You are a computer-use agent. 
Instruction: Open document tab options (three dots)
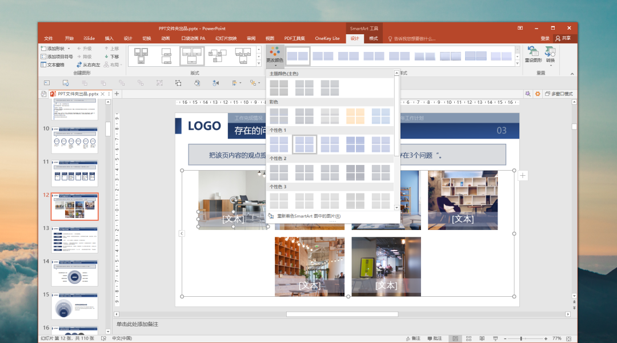pyautogui.click(x=109, y=94)
